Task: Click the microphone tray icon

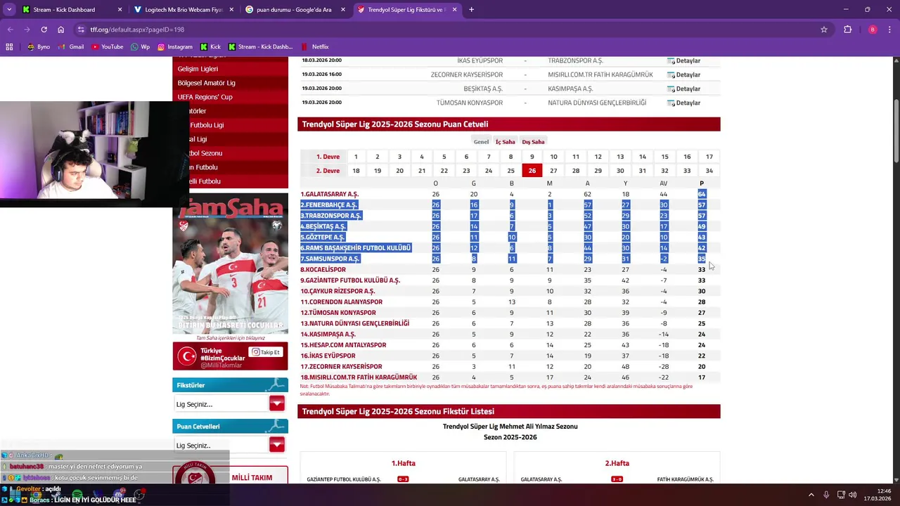Action: point(826,495)
